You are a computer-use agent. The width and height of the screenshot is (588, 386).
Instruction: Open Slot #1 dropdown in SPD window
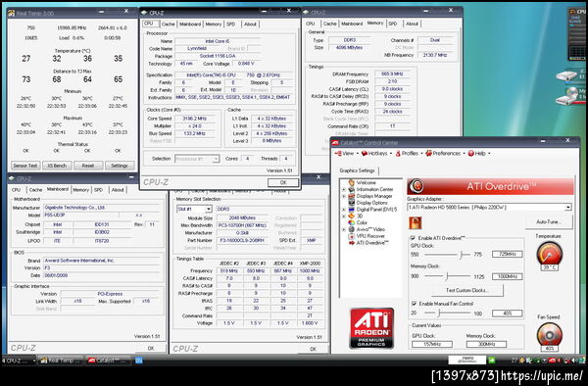click(x=209, y=209)
